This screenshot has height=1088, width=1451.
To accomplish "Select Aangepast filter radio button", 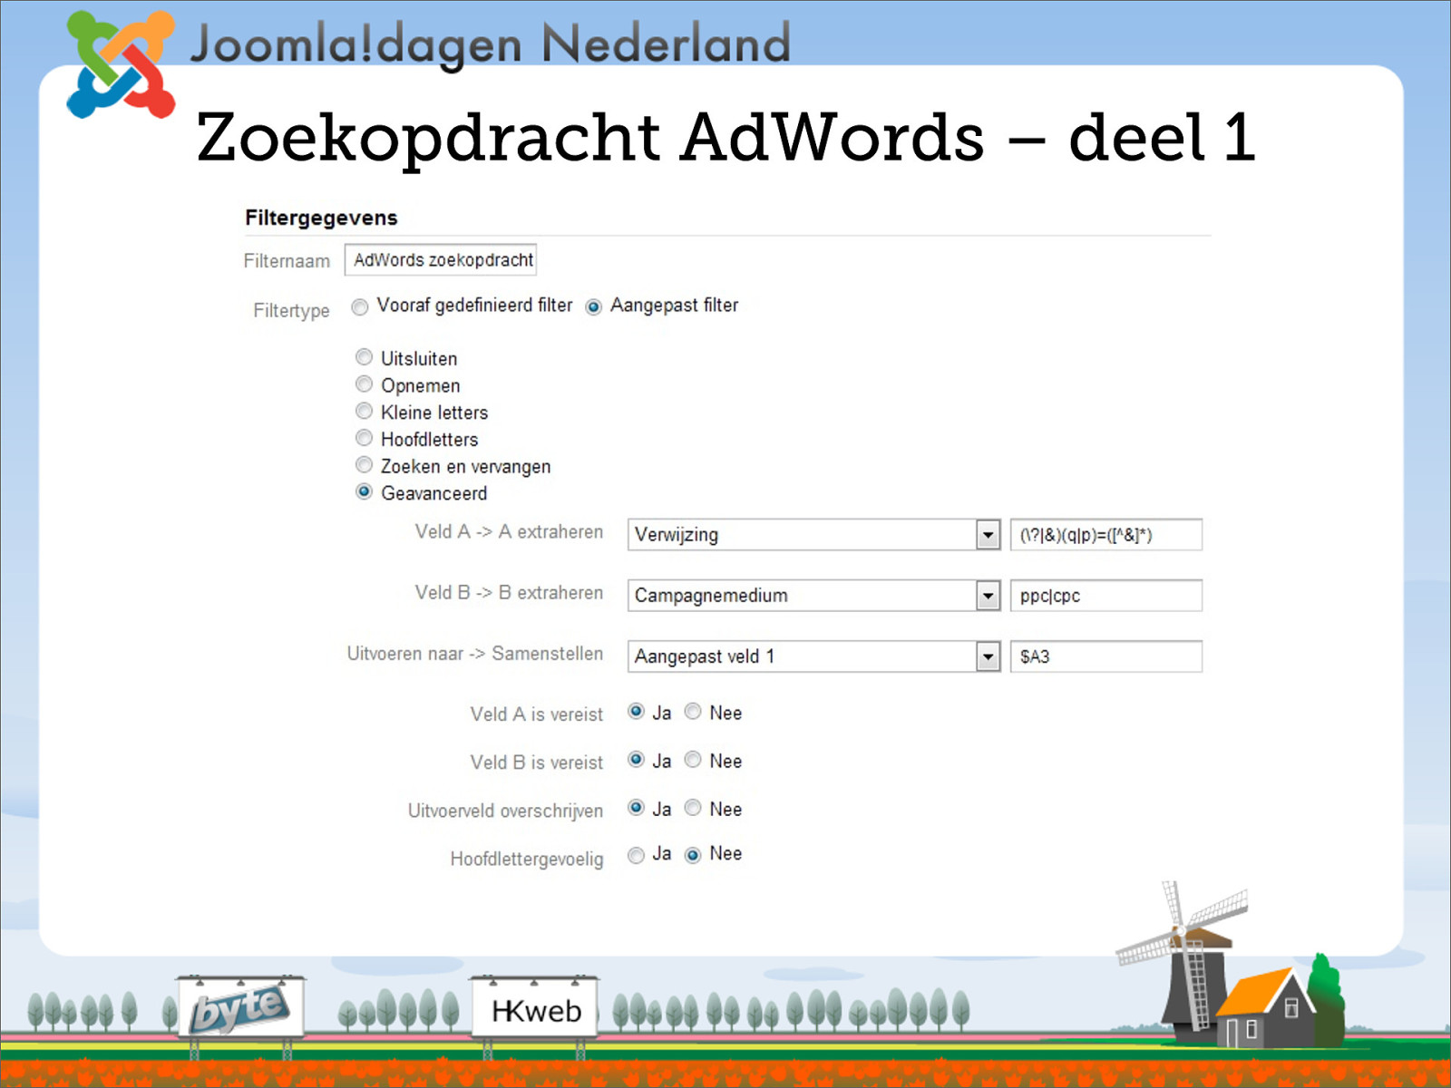I will tap(594, 307).
